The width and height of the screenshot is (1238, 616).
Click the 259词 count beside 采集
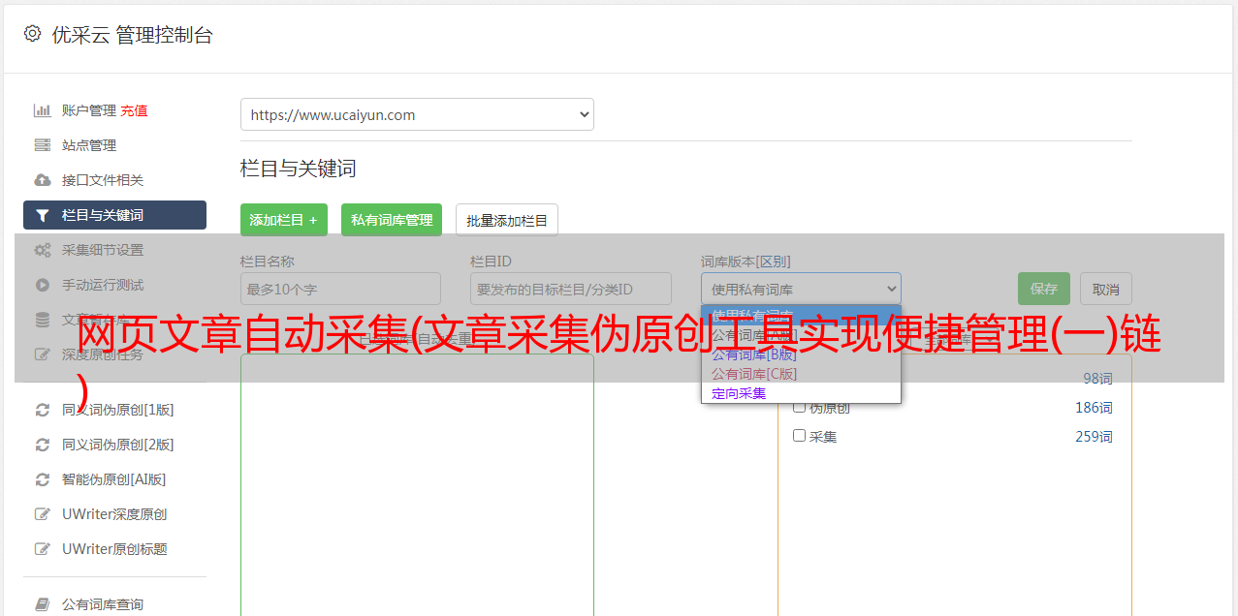pos(1094,437)
